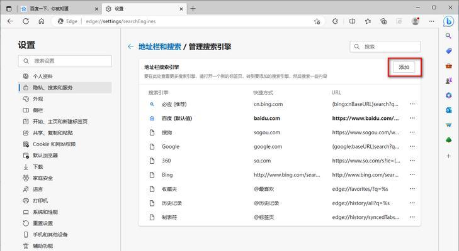Viewport: 459px width, 251px height.
Task: Open Cookie 和网站权限 section
Action: tap(65, 144)
